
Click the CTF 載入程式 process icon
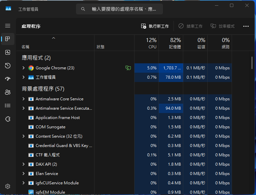click(x=31, y=155)
